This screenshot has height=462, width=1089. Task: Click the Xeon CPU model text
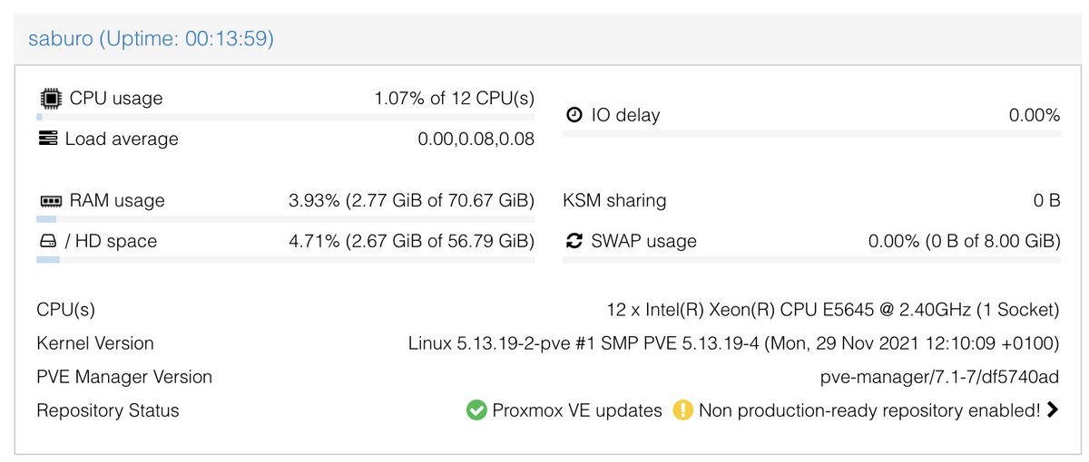(x=832, y=310)
